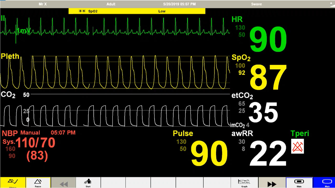Start NBP measurement via the Start key

(88, 182)
